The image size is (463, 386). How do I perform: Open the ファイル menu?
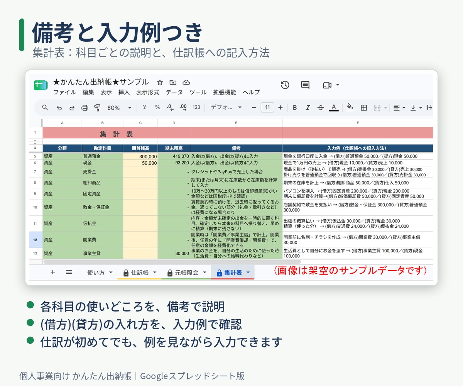[64, 92]
